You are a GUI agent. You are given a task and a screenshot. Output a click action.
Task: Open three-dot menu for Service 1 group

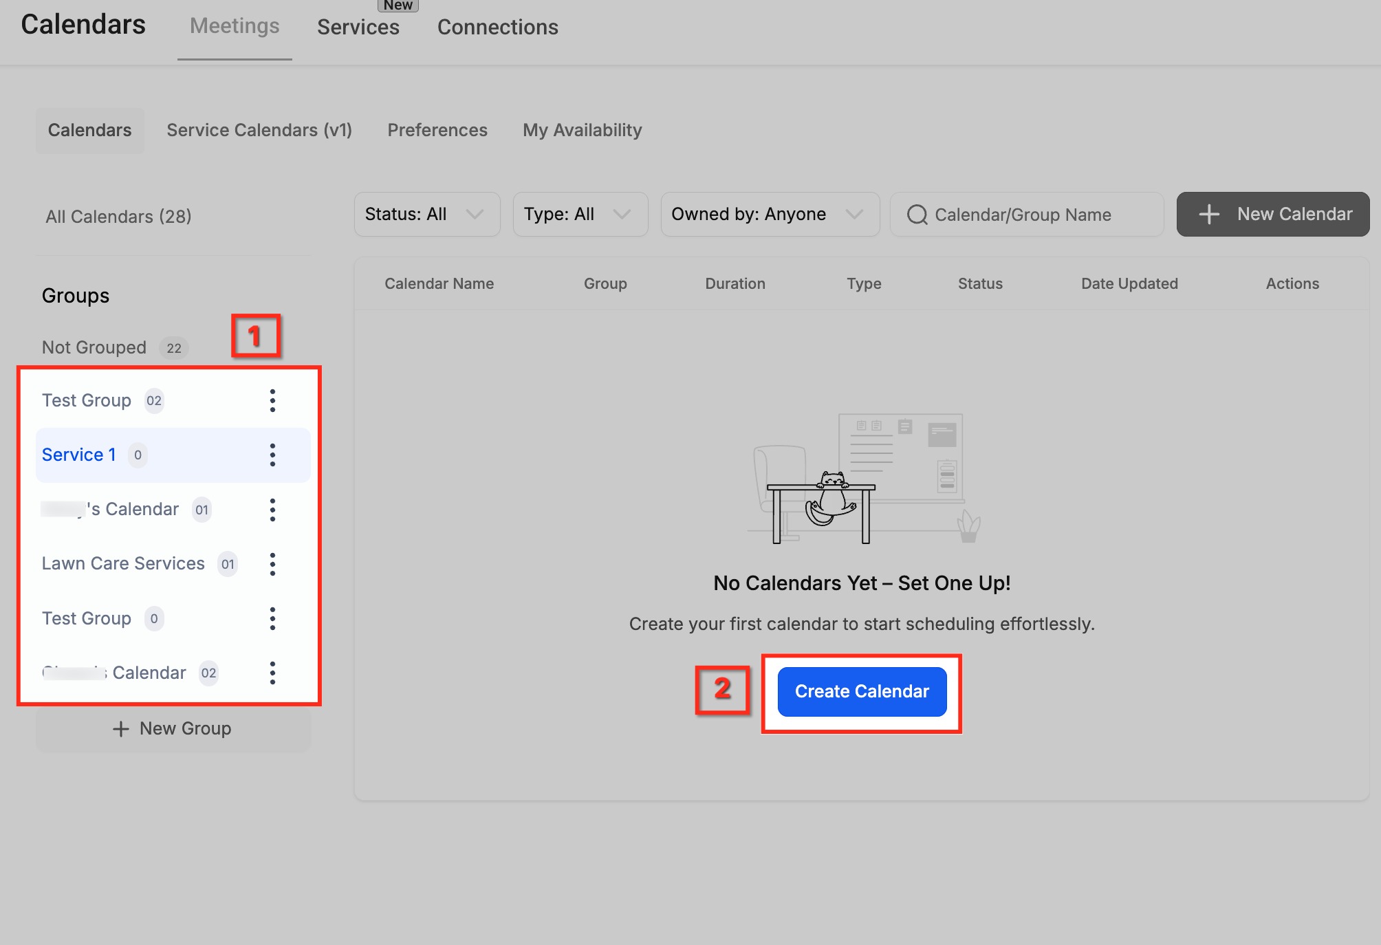coord(272,455)
